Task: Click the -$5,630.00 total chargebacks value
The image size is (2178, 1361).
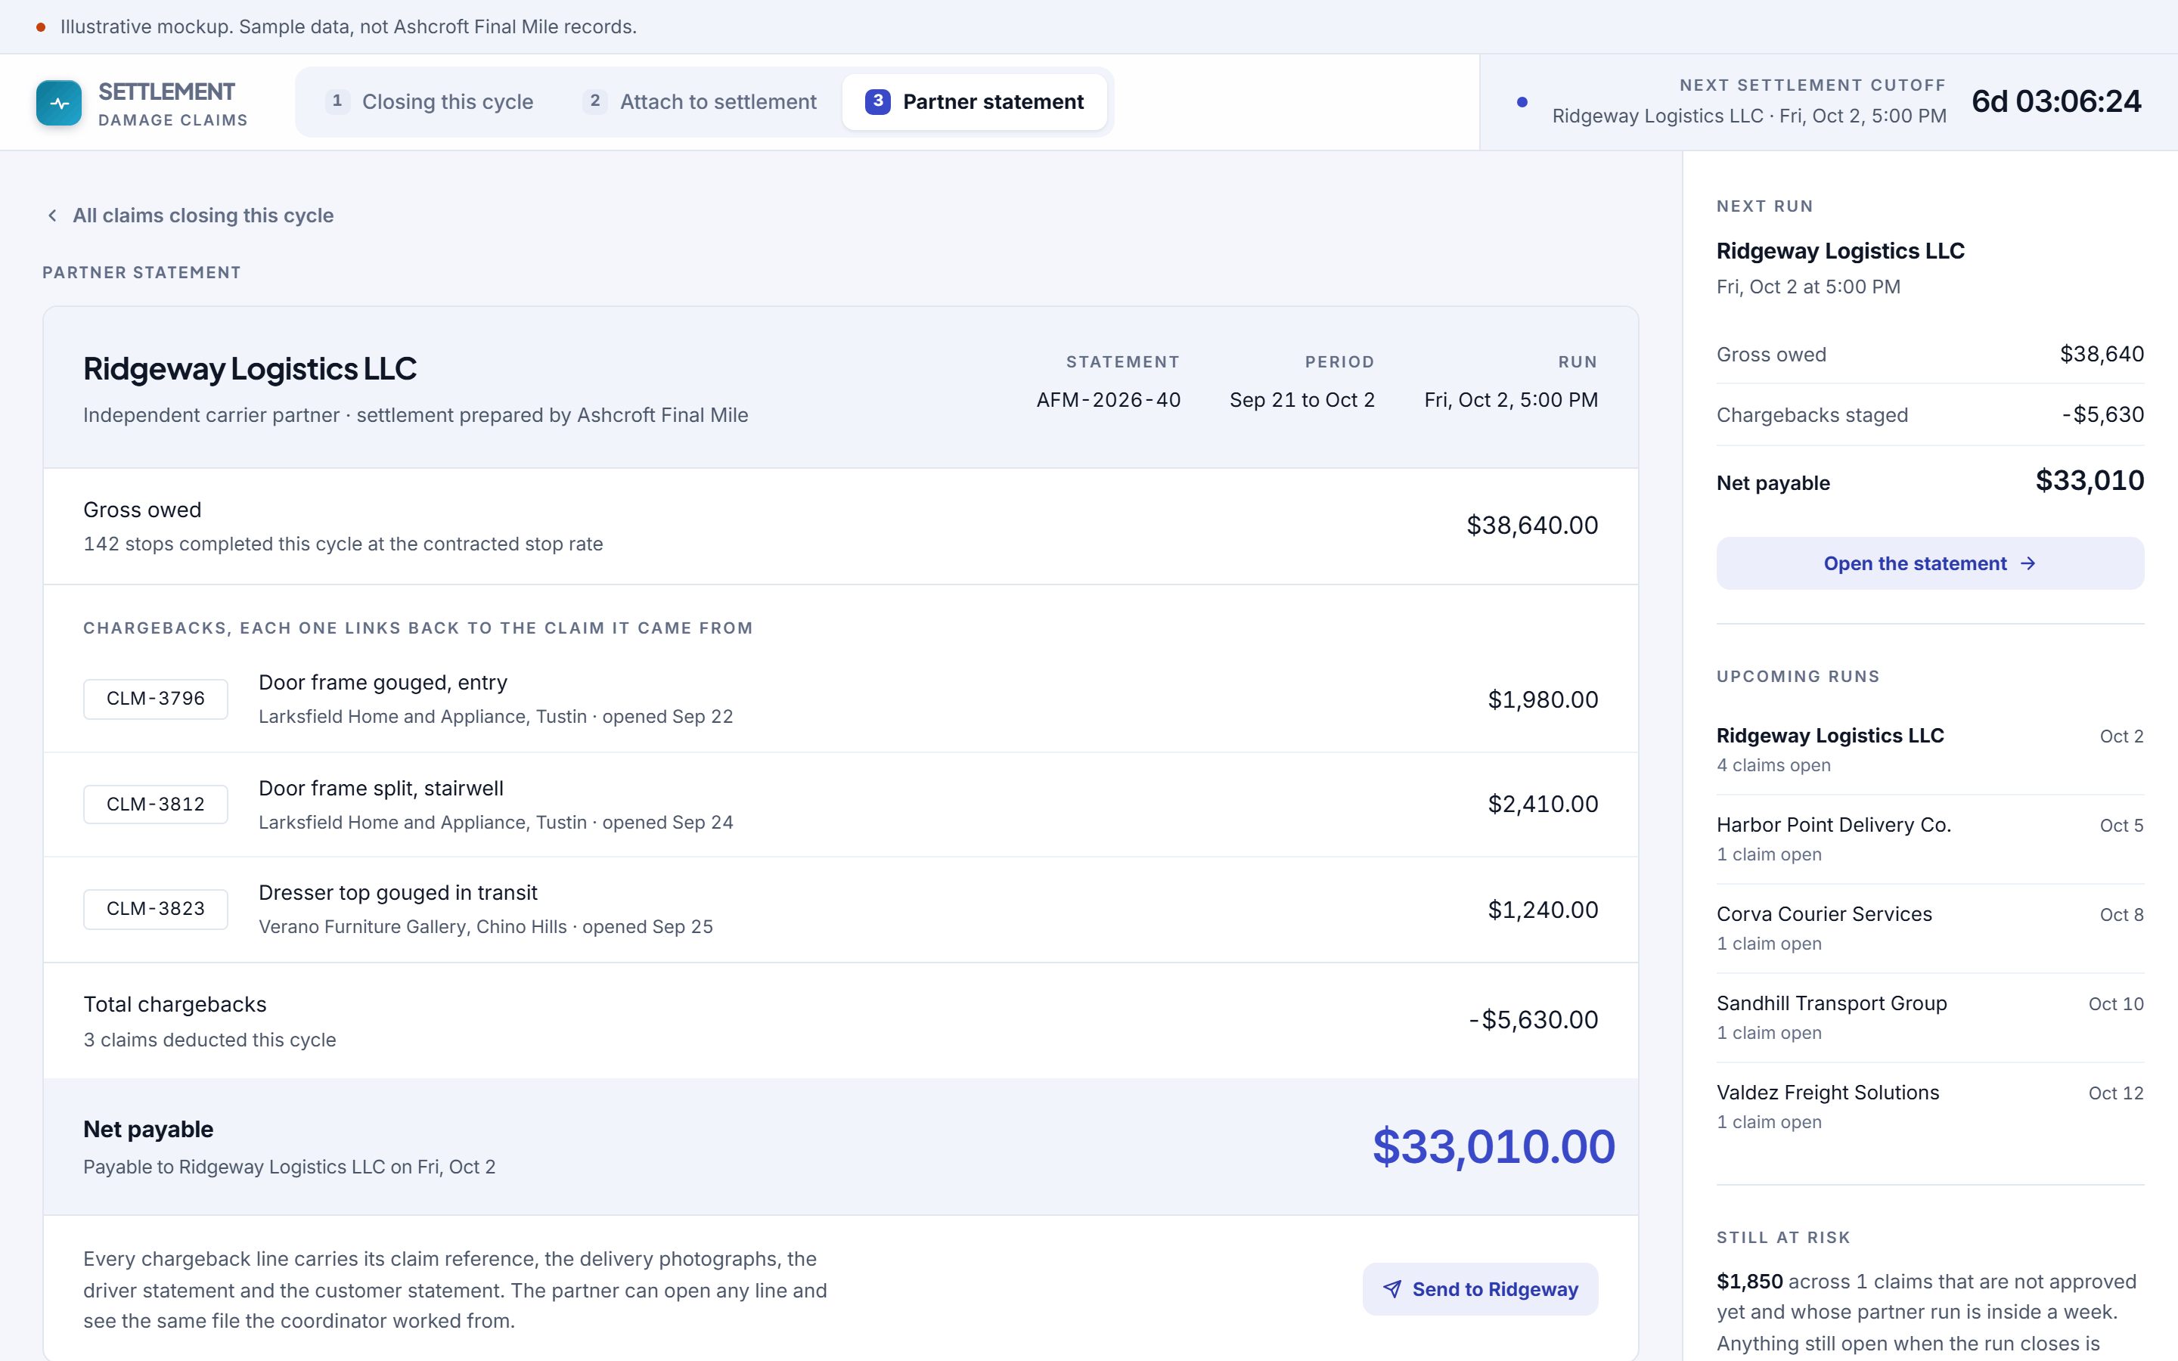Action: tap(1533, 1020)
